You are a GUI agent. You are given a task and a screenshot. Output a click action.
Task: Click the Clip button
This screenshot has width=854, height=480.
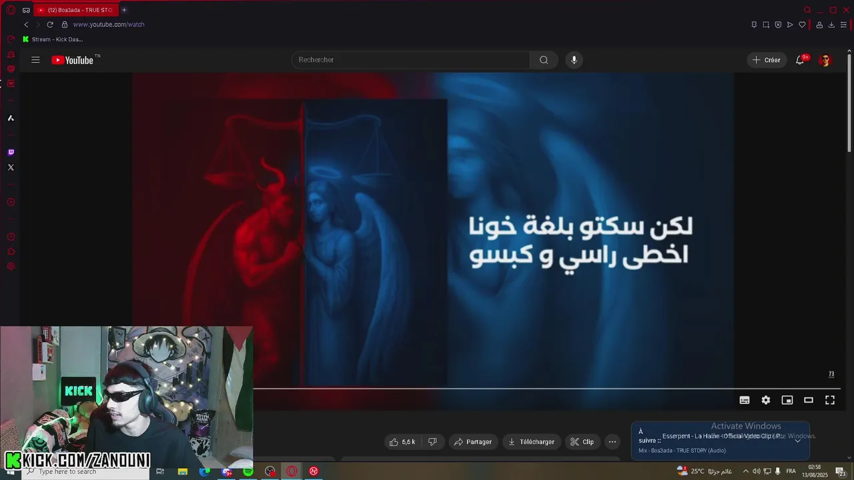click(x=582, y=442)
